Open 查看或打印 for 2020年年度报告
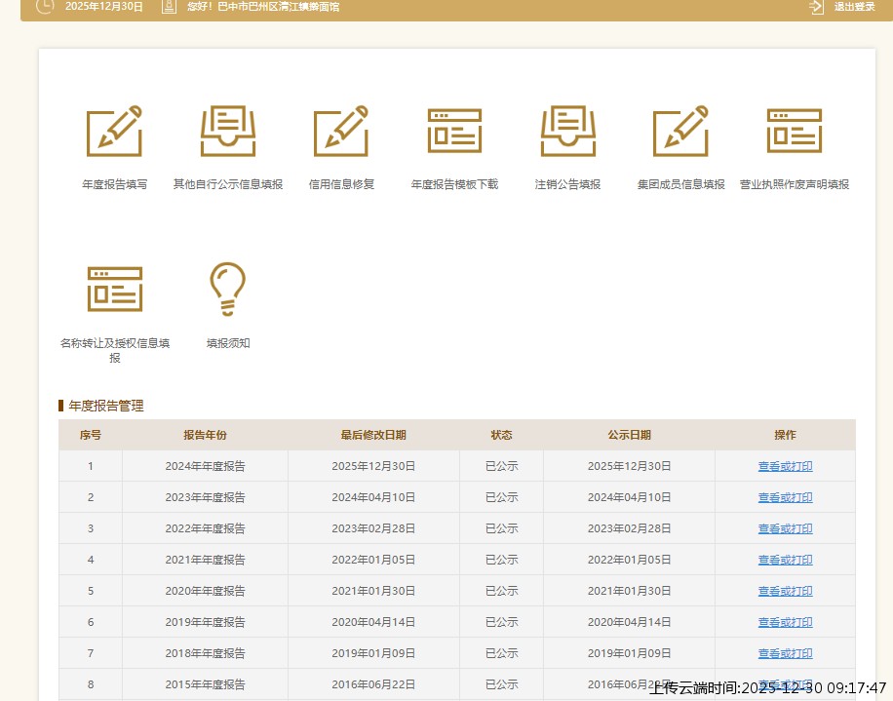The height and width of the screenshot is (701, 893). pos(785,591)
